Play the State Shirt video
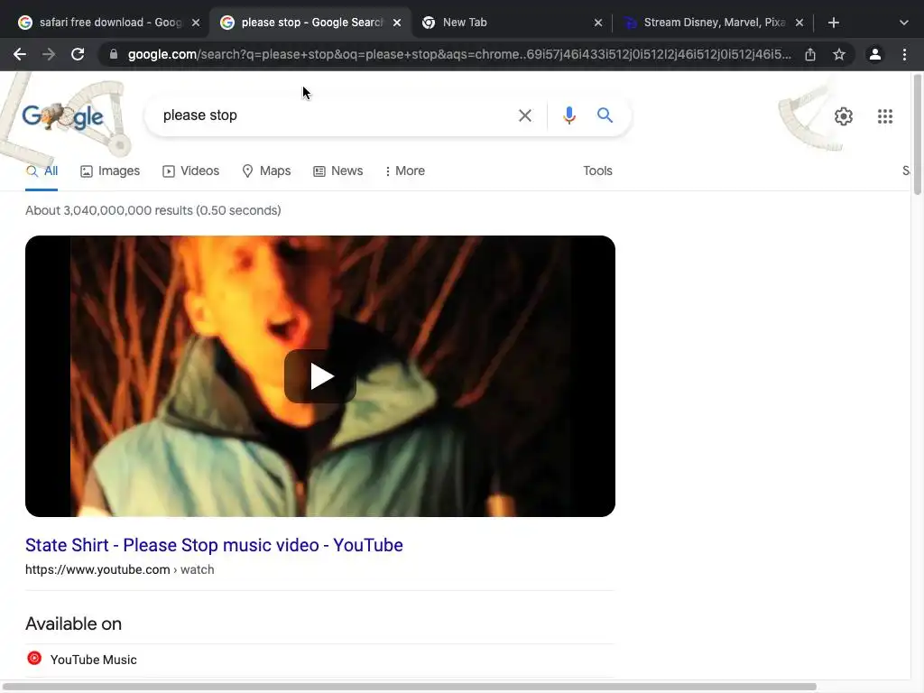The image size is (924, 693). (320, 376)
